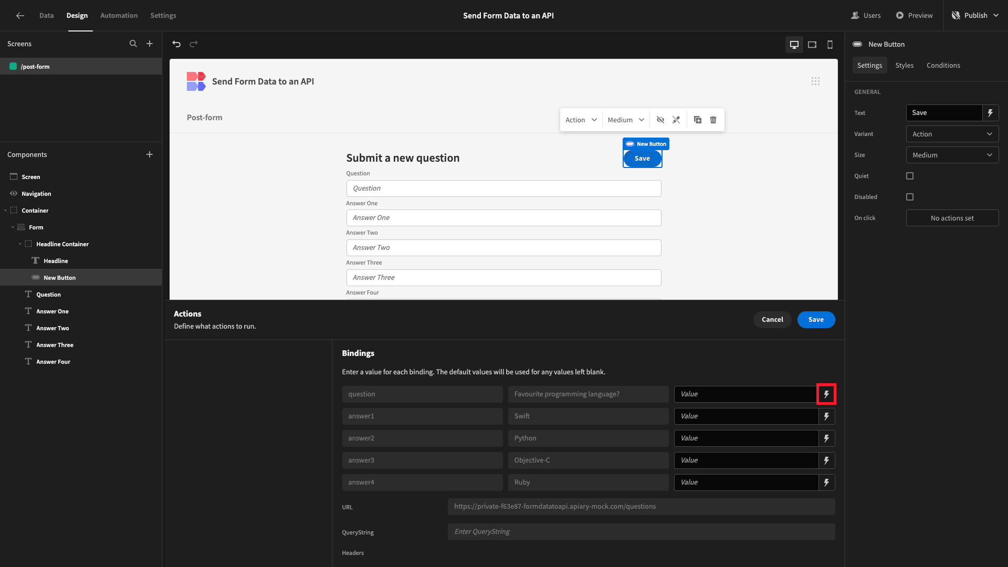The width and height of the screenshot is (1008, 567).
Task: Click the Value field for answer2 binding
Action: [x=746, y=438]
